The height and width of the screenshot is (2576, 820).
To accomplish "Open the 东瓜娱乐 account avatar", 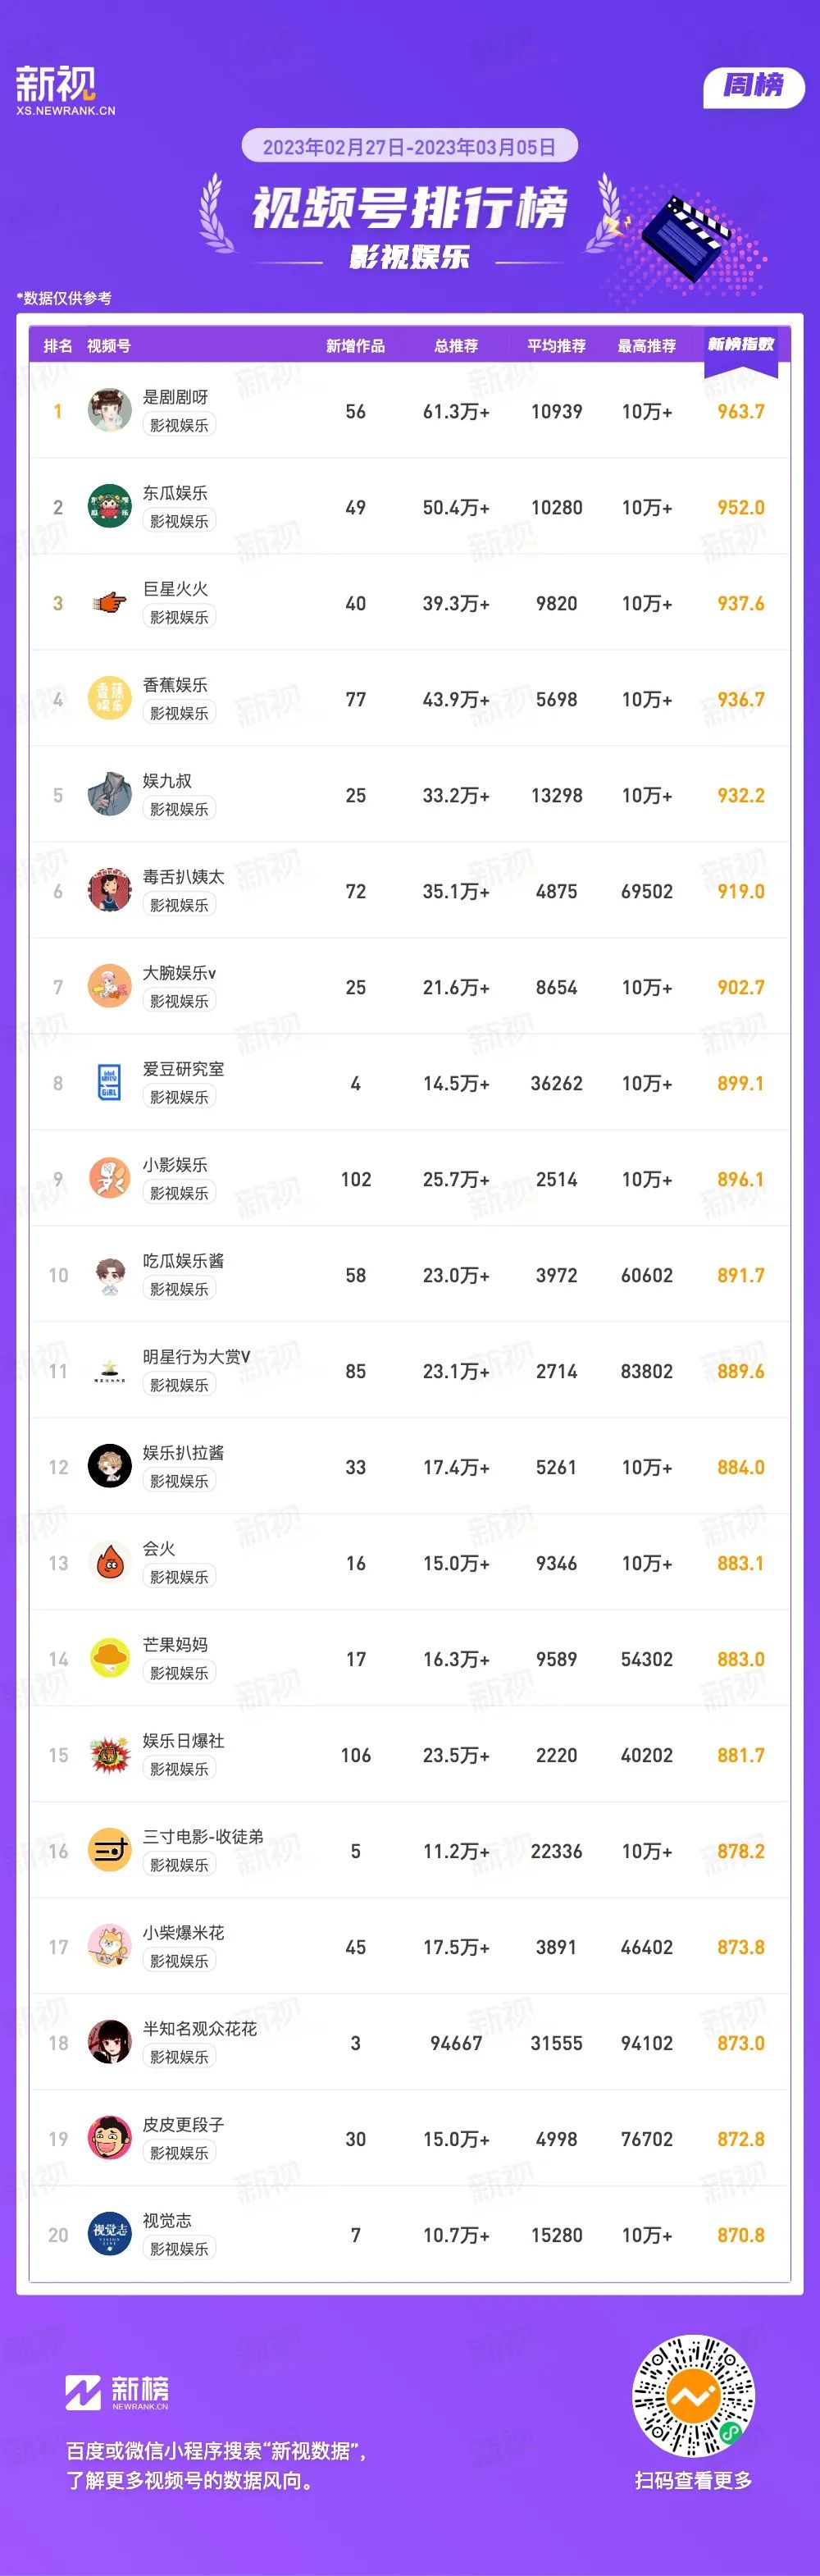I will (x=110, y=507).
